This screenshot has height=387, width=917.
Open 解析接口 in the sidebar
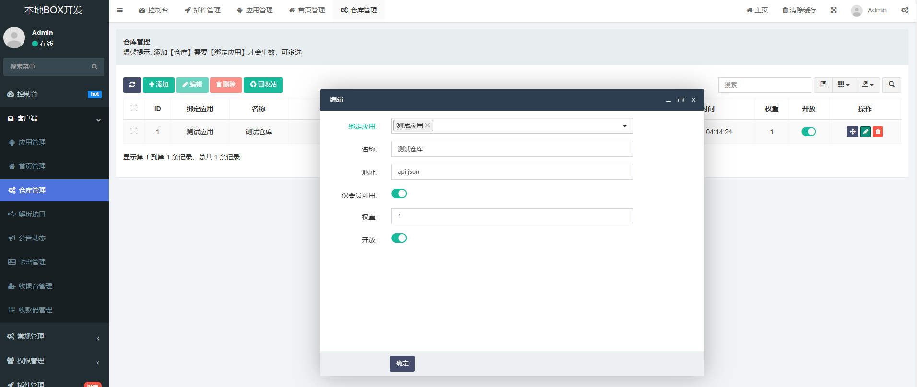[54, 215]
